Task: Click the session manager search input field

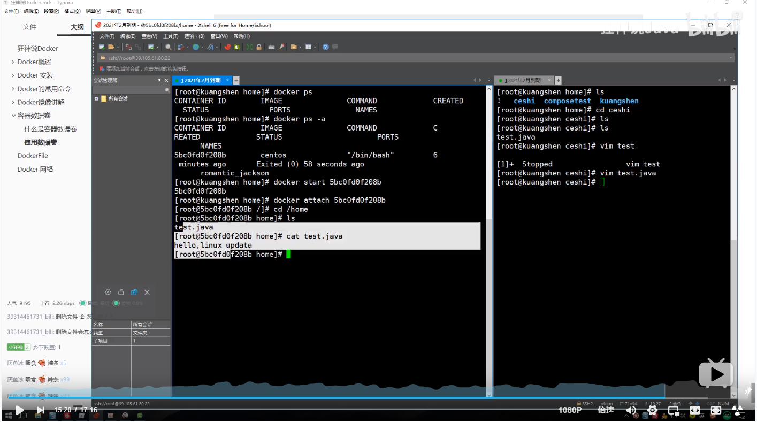Action: tap(131, 90)
